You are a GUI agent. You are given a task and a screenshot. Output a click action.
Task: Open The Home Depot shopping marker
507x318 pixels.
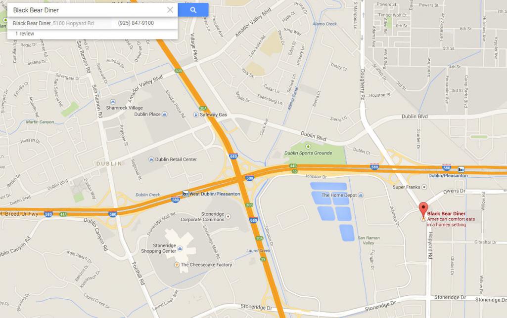tap(361, 196)
